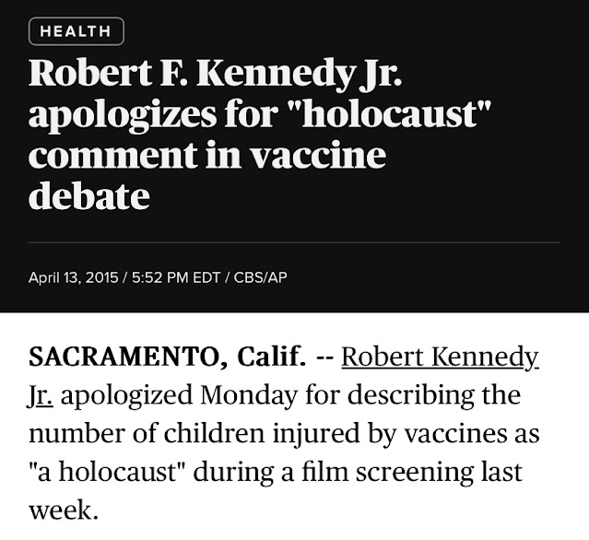This screenshot has height=540, width=589.
Task: Click the quoted "a holocaust" in the paragraph
Action: click(108, 472)
